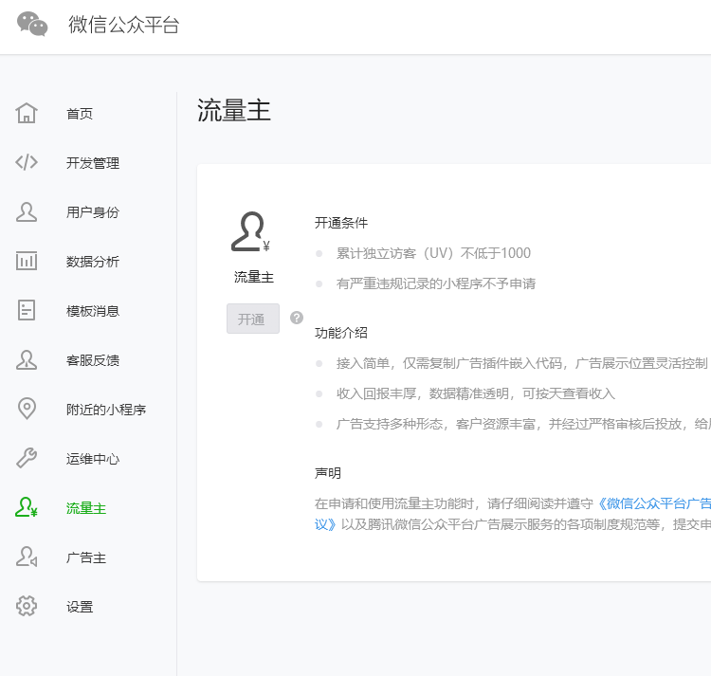Click the support agent icon for 客服反馈
The height and width of the screenshot is (676, 711).
[27, 360]
